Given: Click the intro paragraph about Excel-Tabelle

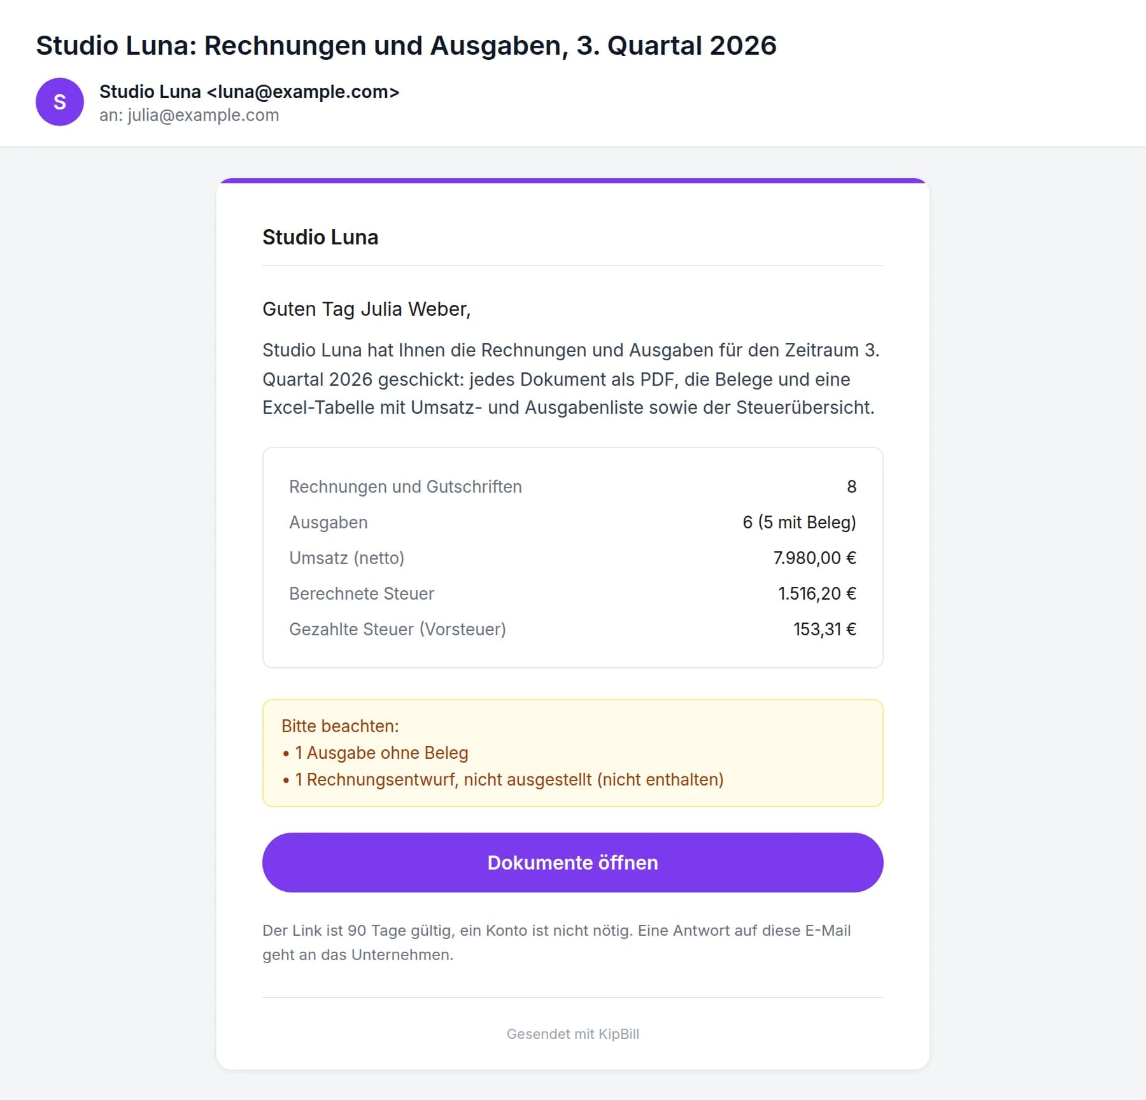Looking at the screenshot, I should click(571, 379).
